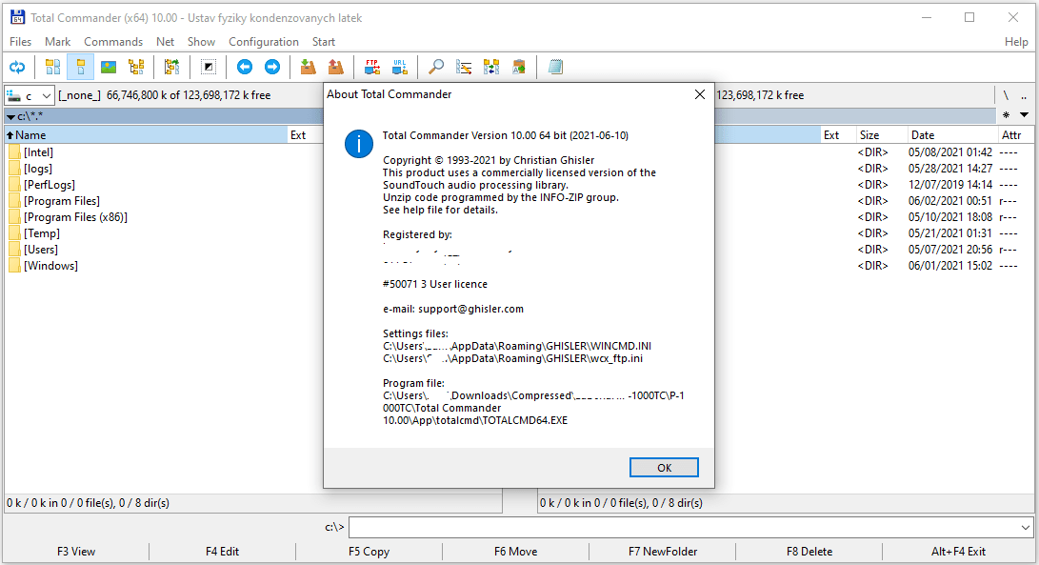
Task: Open the Net menu
Action: tap(165, 42)
